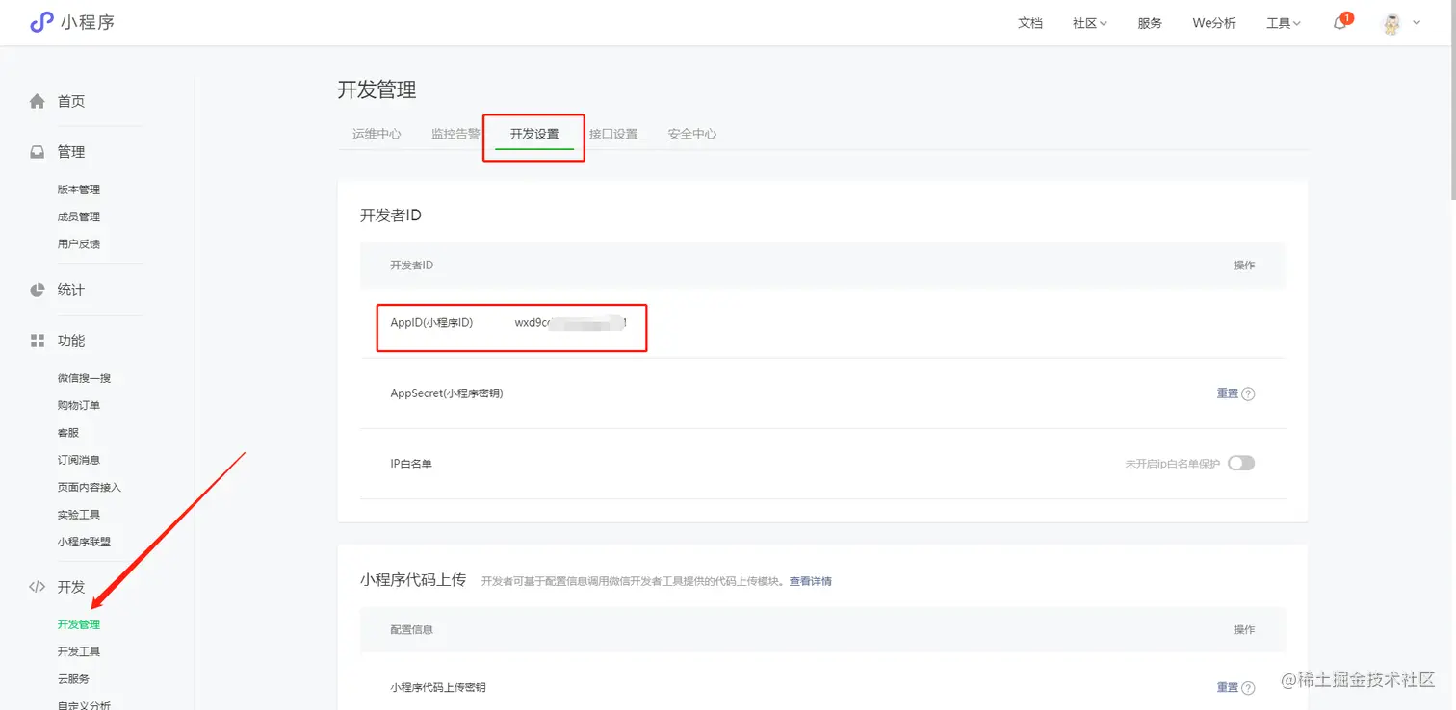This screenshot has height=710, width=1456.
Task: Open 微信搜一搜 in the sidebar
Action: pos(85,378)
